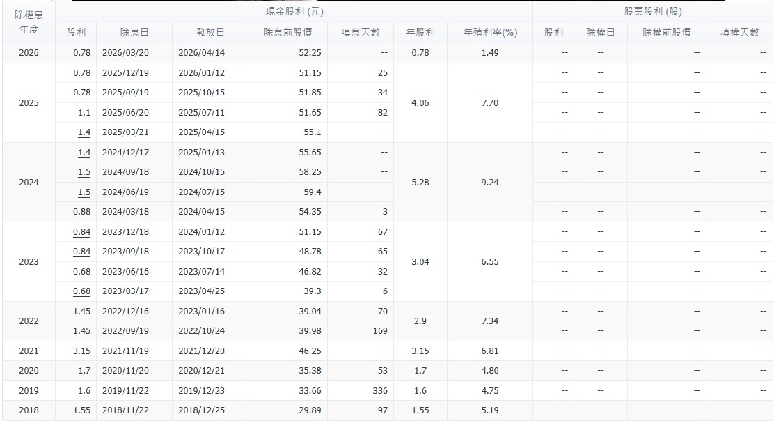Click the 2021 row annual yield value 6.81
774x423 pixels.
coord(490,351)
